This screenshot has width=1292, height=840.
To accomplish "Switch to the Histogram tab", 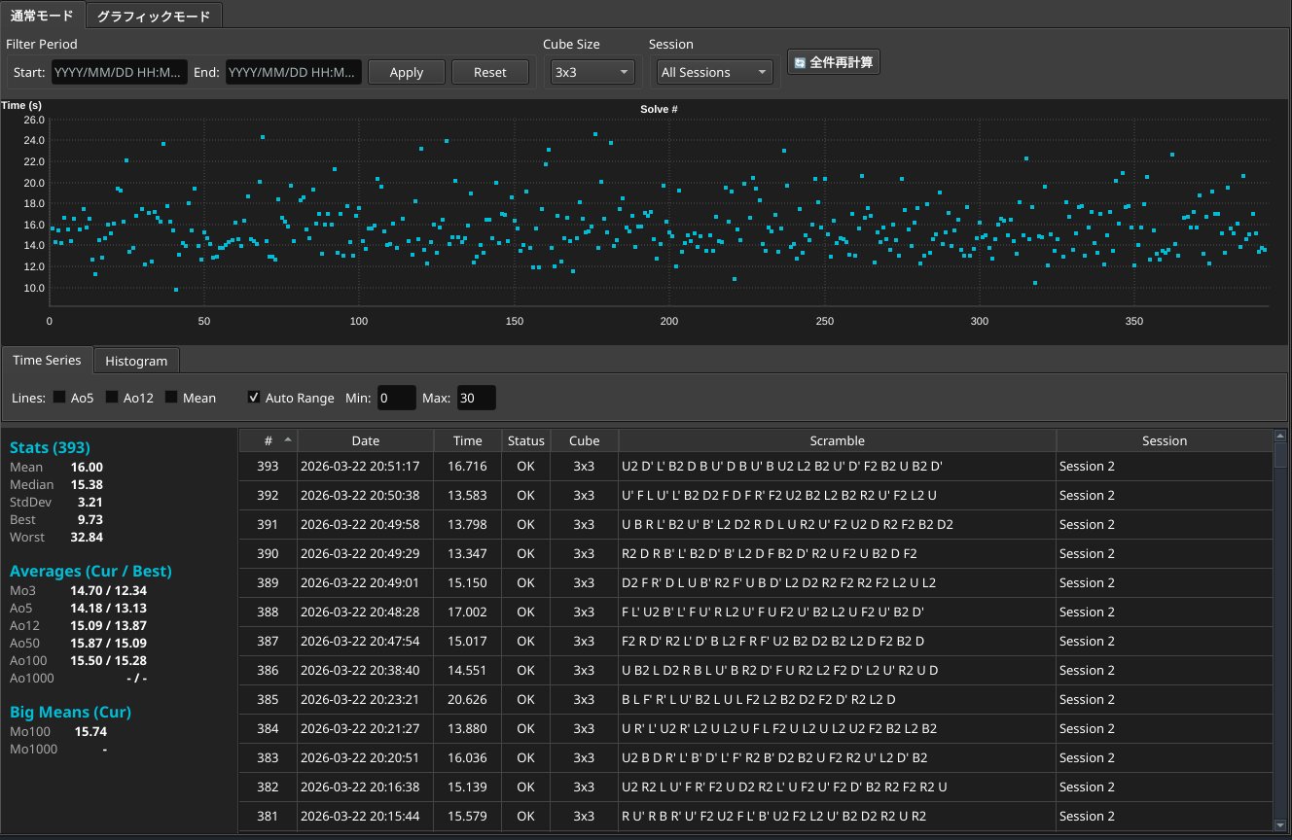I will coord(136,361).
